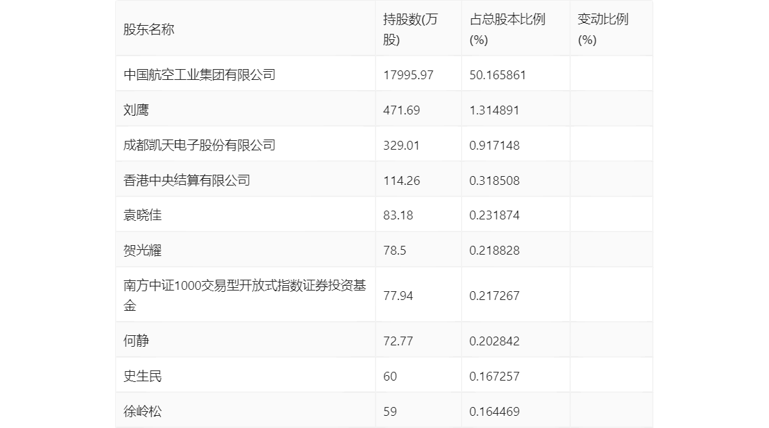This screenshot has width=769, height=428.
Task: Select shareholder 香港中央结算有限公司
Action: (x=186, y=180)
